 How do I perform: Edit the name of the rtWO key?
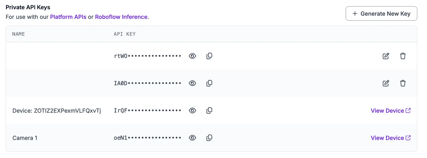pos(386,56)
